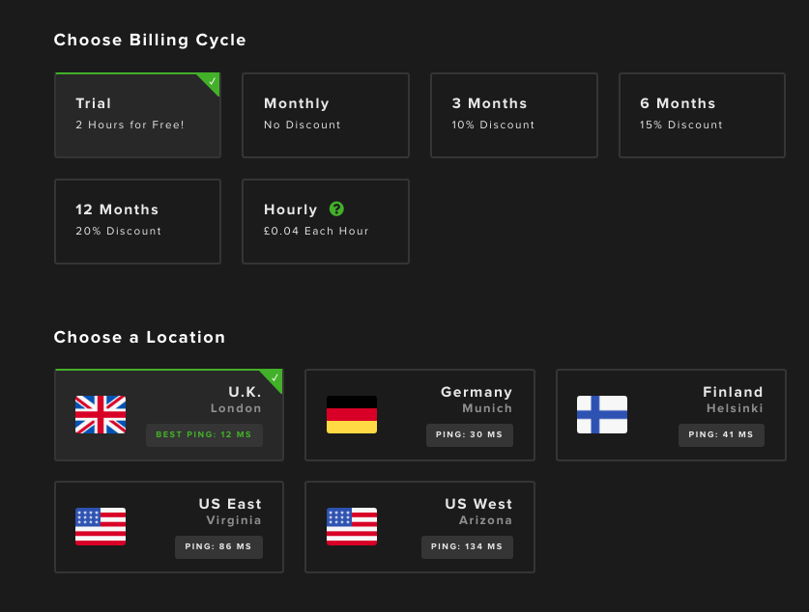The image size is (809, 612).
Task: Click the green Hourly help question mark icon
Action: (x=336, y=209)
